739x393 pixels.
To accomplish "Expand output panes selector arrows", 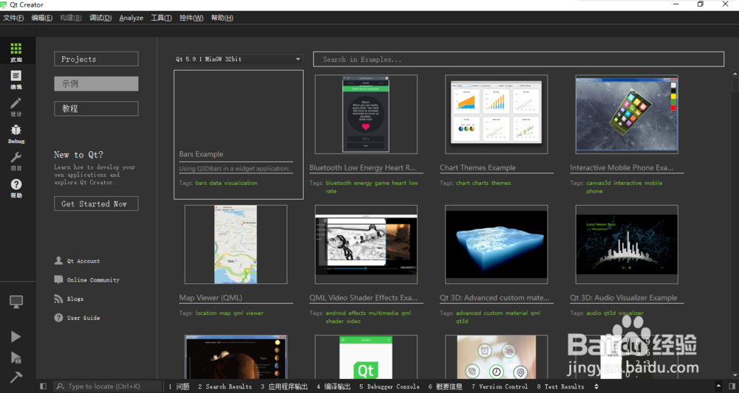I will (x=596, y=386).
